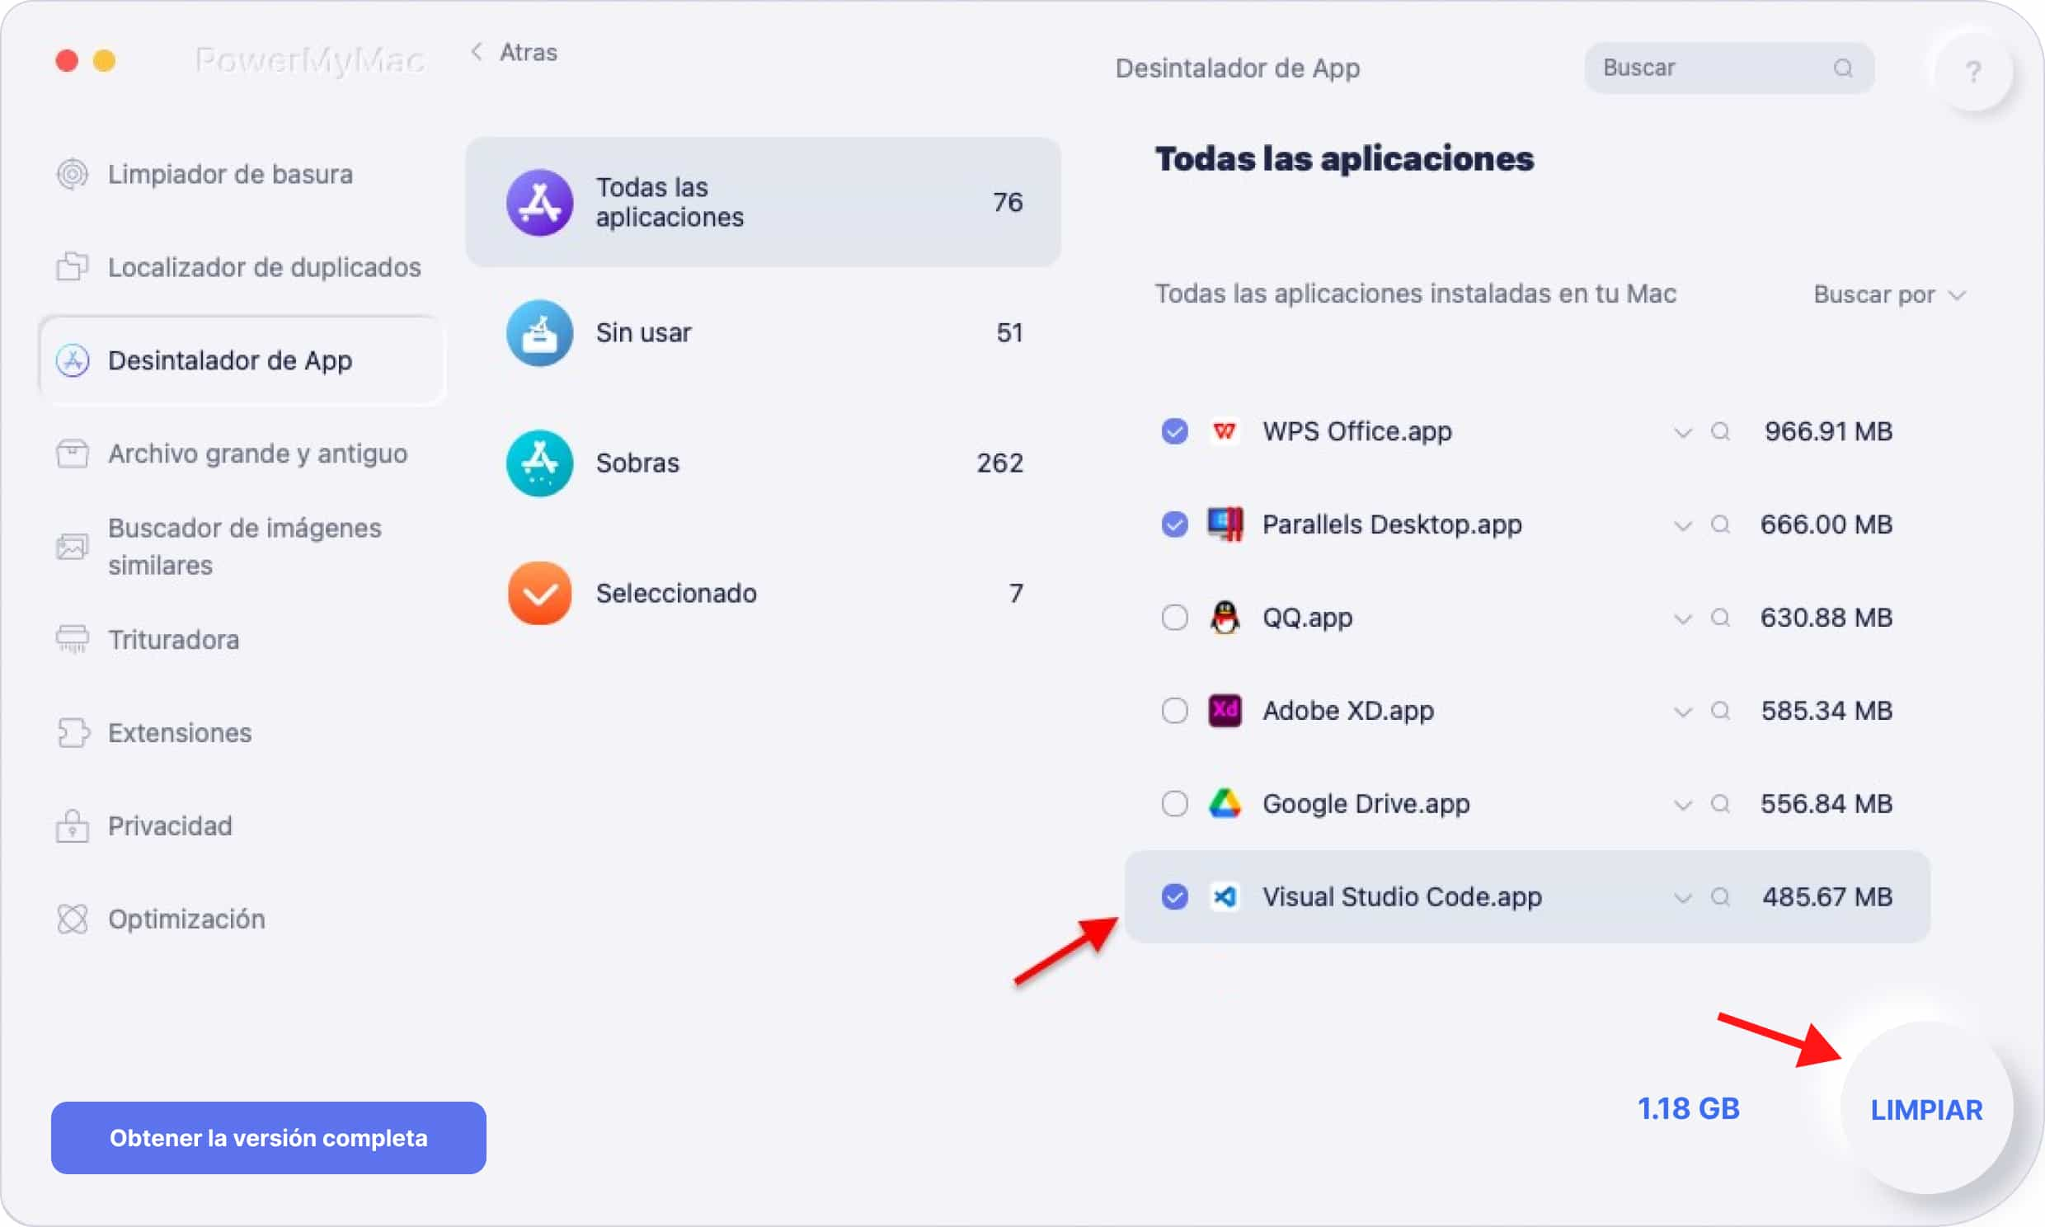Viewport: 2045px width, 1227px height.
Task: Click the LIMPIAR button
Action: [1926, 1109]
